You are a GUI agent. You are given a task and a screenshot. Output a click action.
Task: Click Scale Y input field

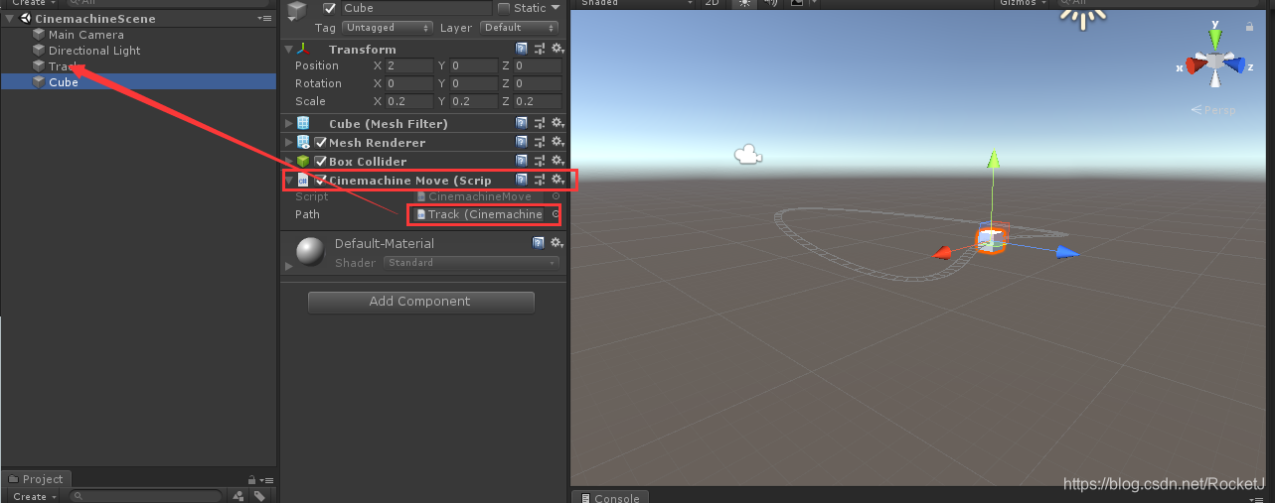(473, 101)
